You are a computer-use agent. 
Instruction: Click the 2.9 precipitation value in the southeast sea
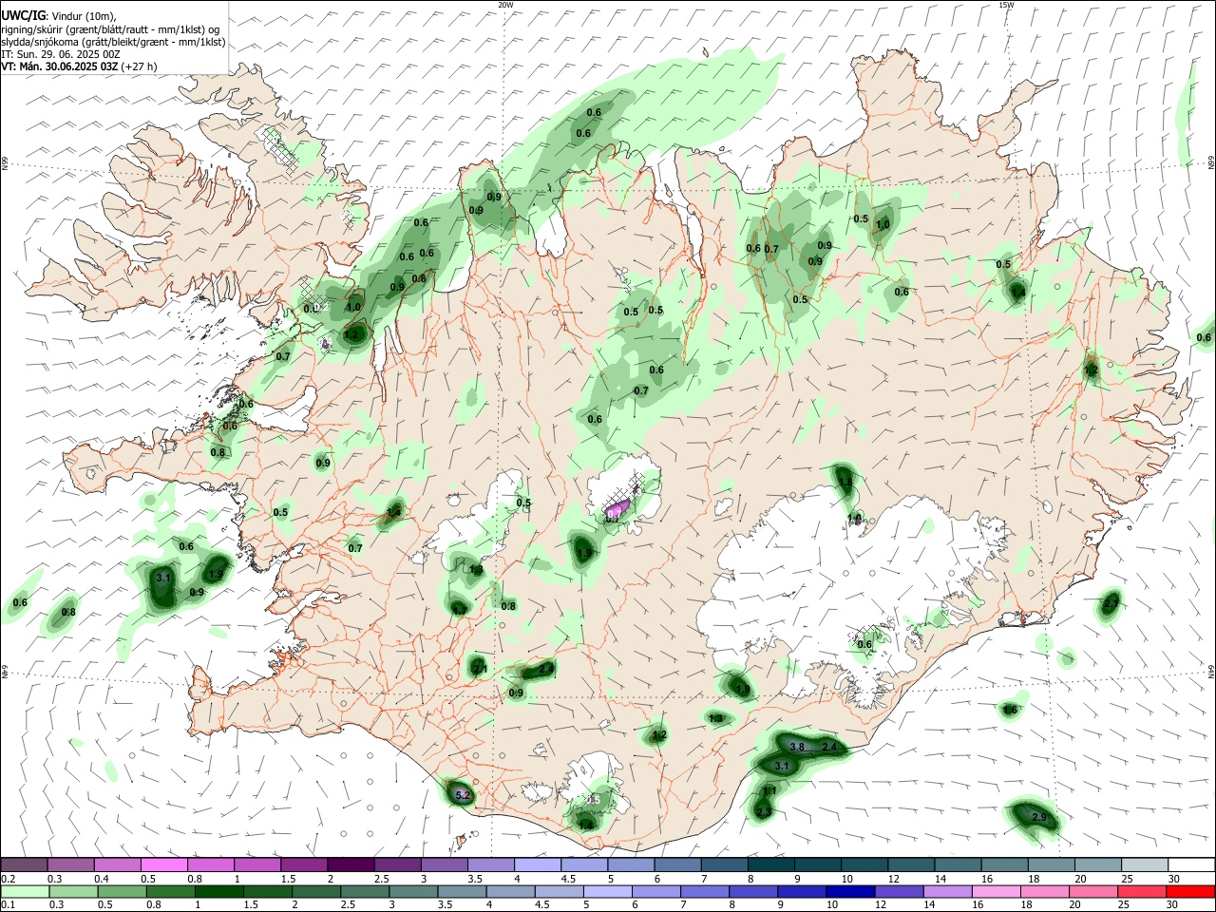pyautogui.click(x=1038, y=817)
